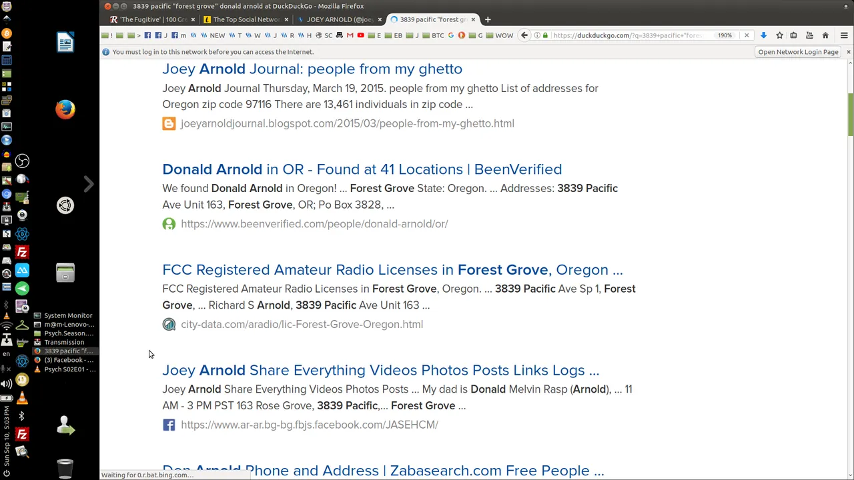Switch to 'm@m-Lenovo' terminal window
Viewport: 854px width, 480px height.
(x=65, y=325)
